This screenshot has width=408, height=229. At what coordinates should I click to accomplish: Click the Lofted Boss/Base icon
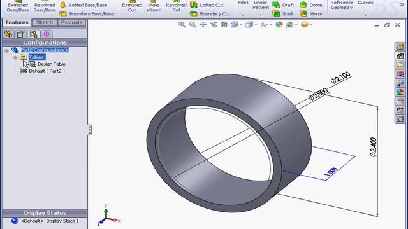63,5
